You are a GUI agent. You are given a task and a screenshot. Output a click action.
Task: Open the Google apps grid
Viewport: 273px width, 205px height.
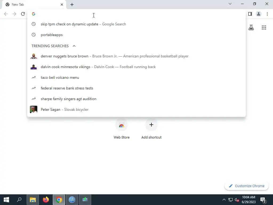pyautogui.click(x=264, y=27)
